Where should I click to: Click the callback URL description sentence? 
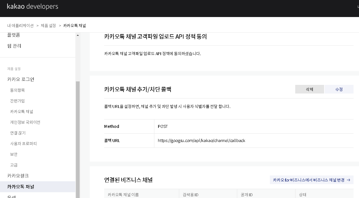pyautogui.click(x=167, y=106)
